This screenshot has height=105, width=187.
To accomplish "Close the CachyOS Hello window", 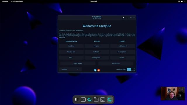I will click(x=134, y=17).
